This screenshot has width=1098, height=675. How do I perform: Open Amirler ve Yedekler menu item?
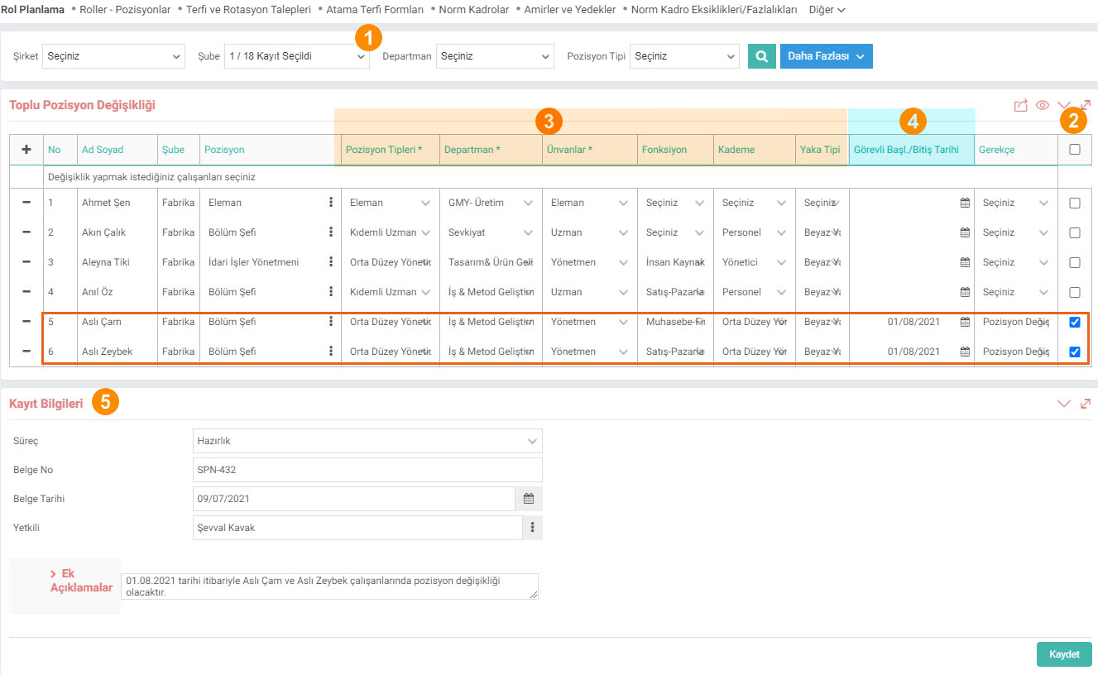point(570,10)
